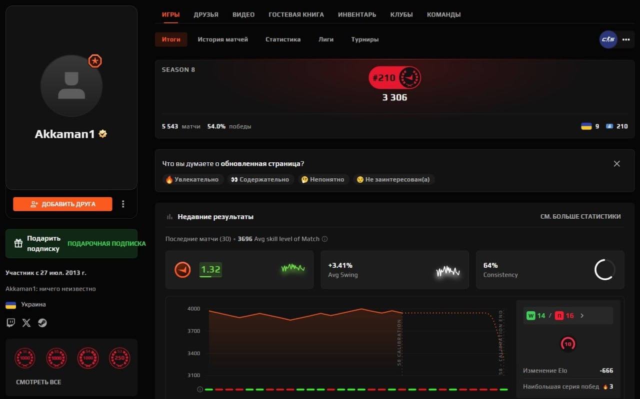Select the Увлекательно feedback reaction
The image size is (640, 399).
tap(192, 179)
